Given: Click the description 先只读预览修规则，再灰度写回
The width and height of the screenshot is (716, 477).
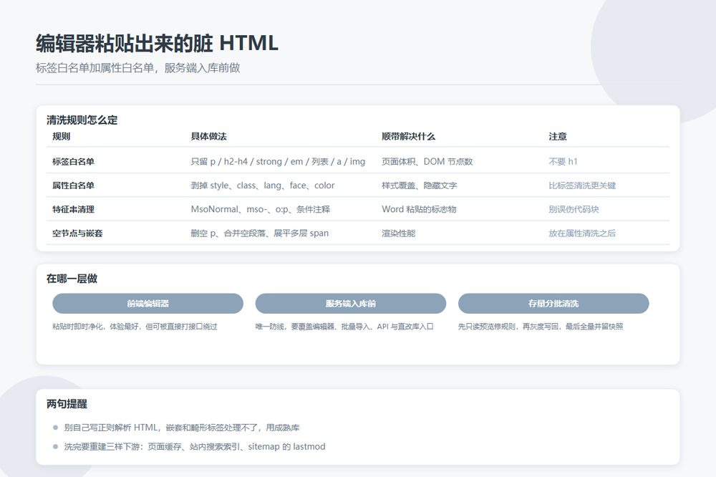Looking at the screenshot, I should [x=541, y=326].
